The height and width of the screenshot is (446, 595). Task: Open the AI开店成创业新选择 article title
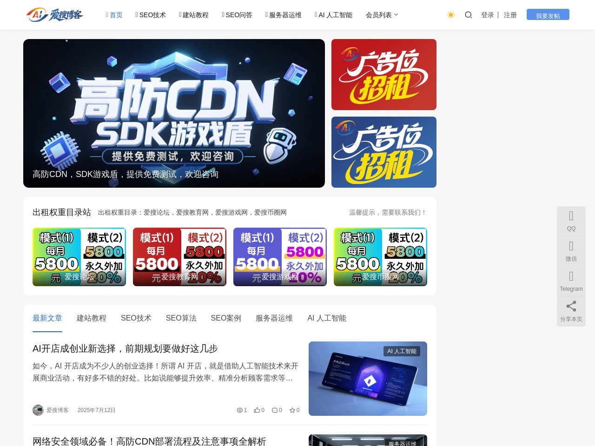pyautogui.click(x=125, y=348)
